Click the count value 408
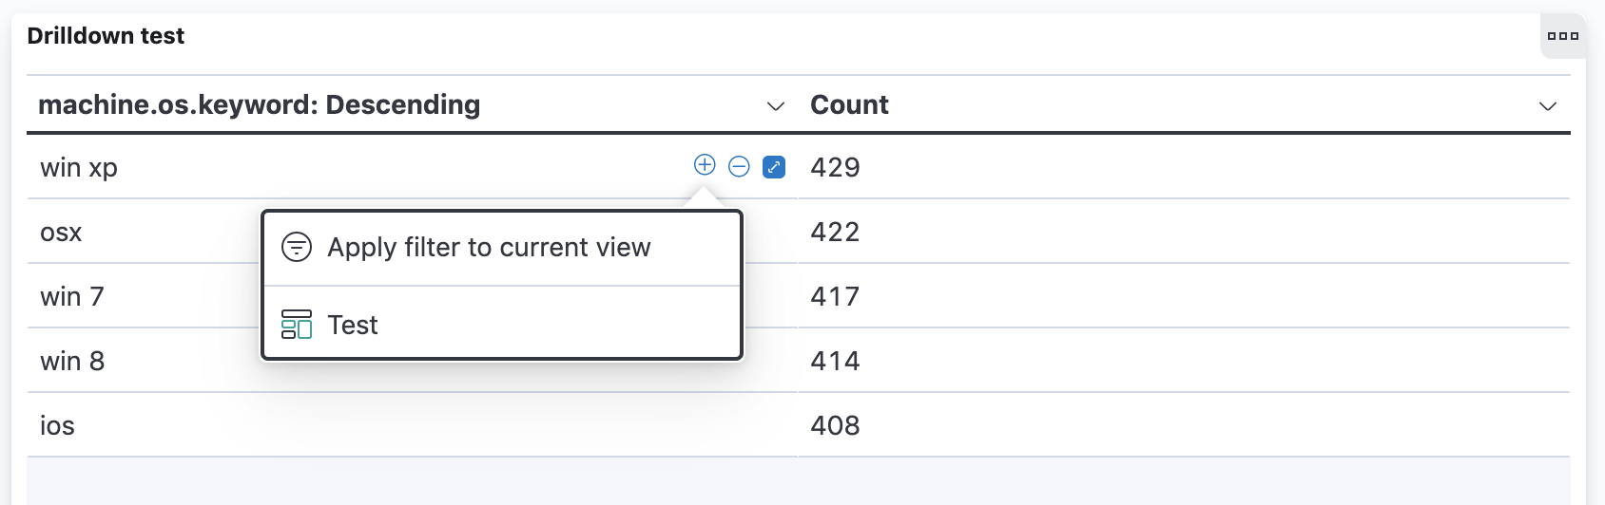The width and height of the screenshot is (1605, 505). (x=835, y=425)
